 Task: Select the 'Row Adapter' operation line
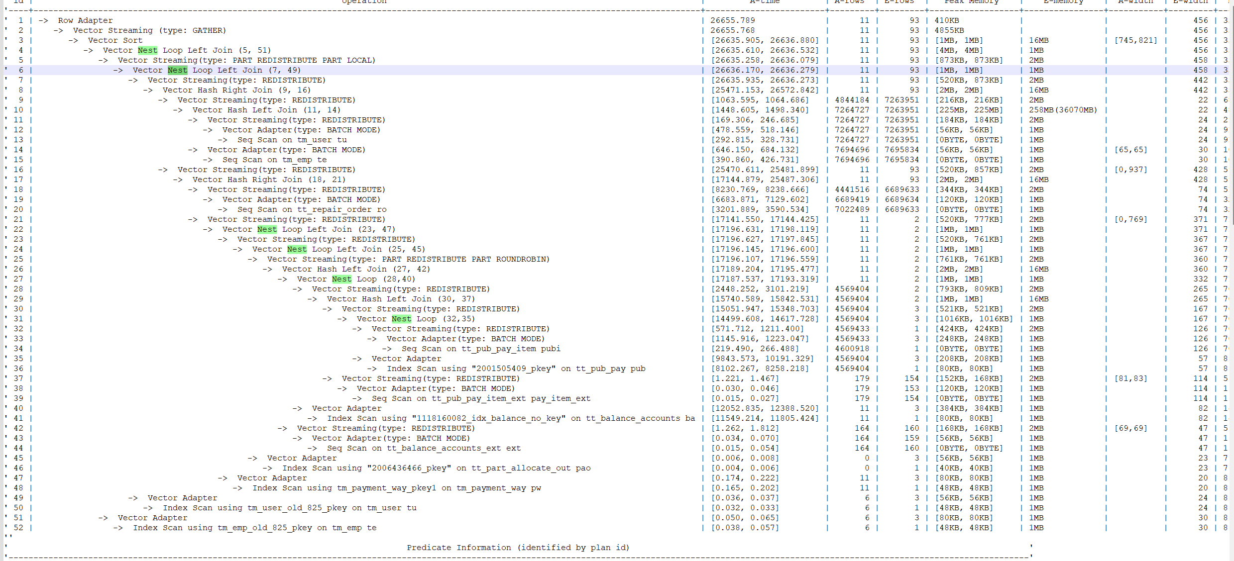[x=85, y=20]
